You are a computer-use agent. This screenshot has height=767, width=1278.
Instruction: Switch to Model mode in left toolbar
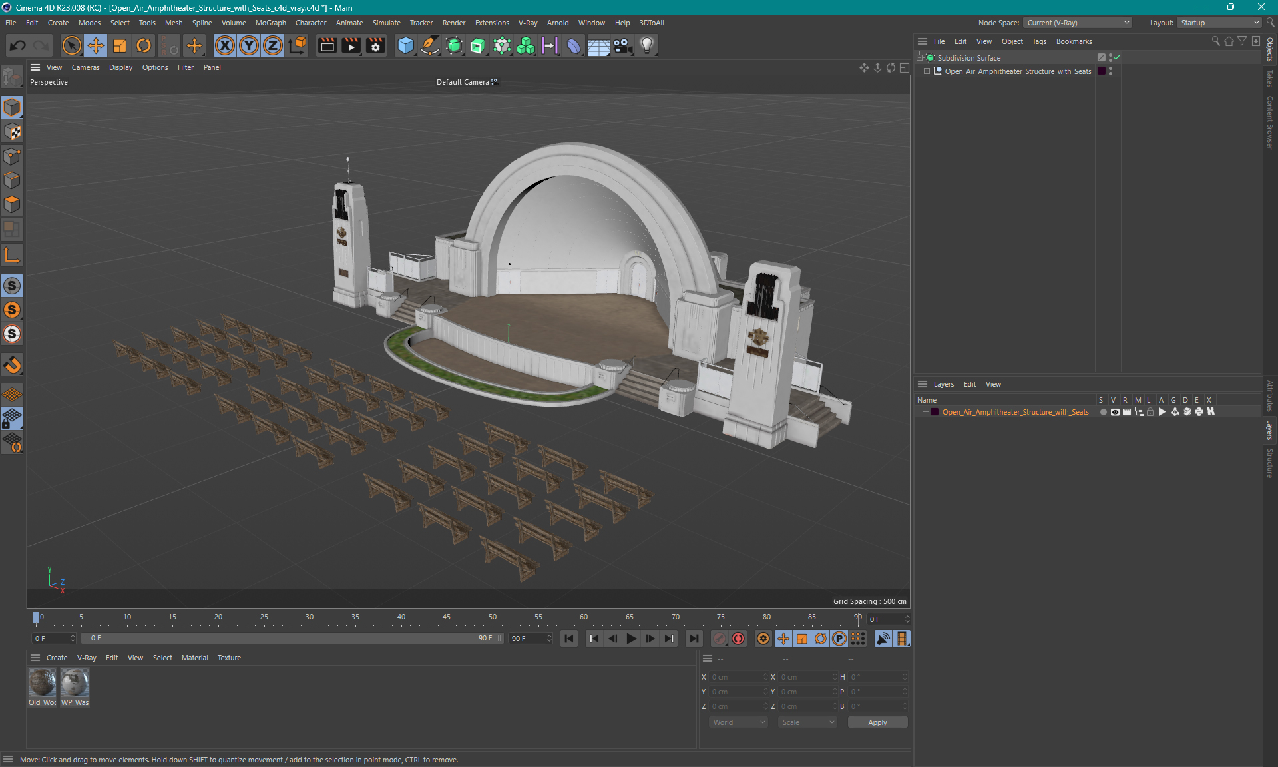point(12,107)
